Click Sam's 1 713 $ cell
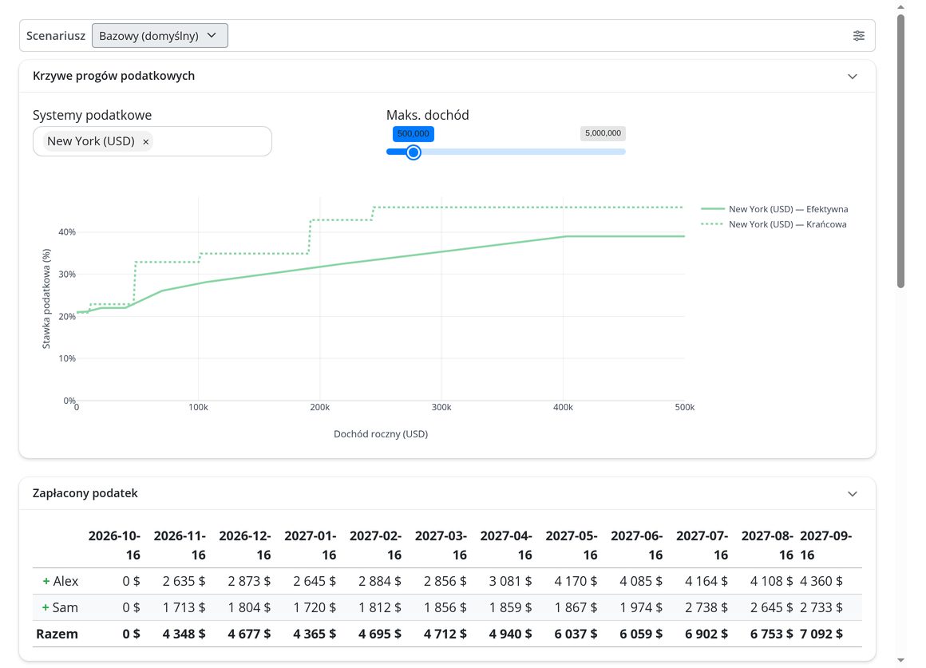This screenshot has height=668, width=926. 184,608
